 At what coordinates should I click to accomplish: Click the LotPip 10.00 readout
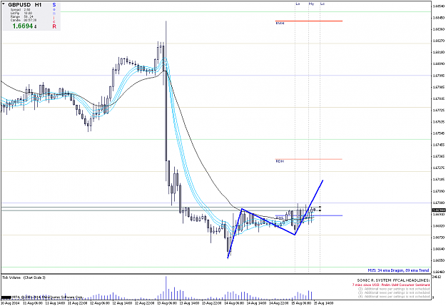click(x=21, y=13)
